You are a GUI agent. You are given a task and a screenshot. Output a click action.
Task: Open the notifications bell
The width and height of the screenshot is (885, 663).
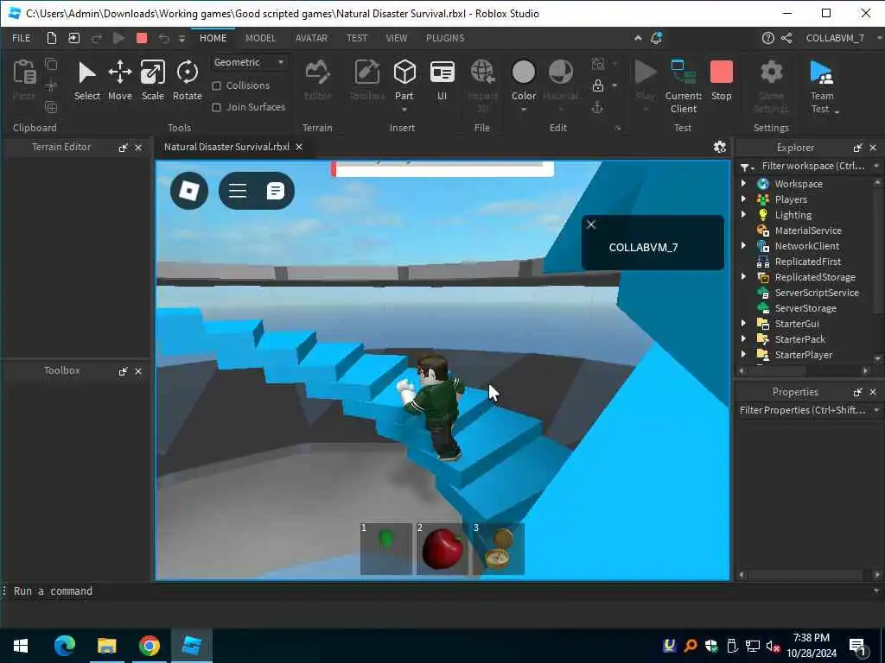656,38
